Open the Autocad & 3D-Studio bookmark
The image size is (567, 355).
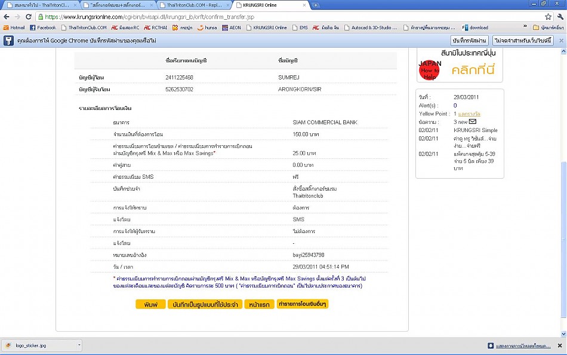[x=371, y=27]
